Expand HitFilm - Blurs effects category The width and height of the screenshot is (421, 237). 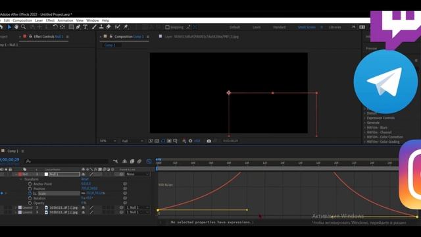365,127
